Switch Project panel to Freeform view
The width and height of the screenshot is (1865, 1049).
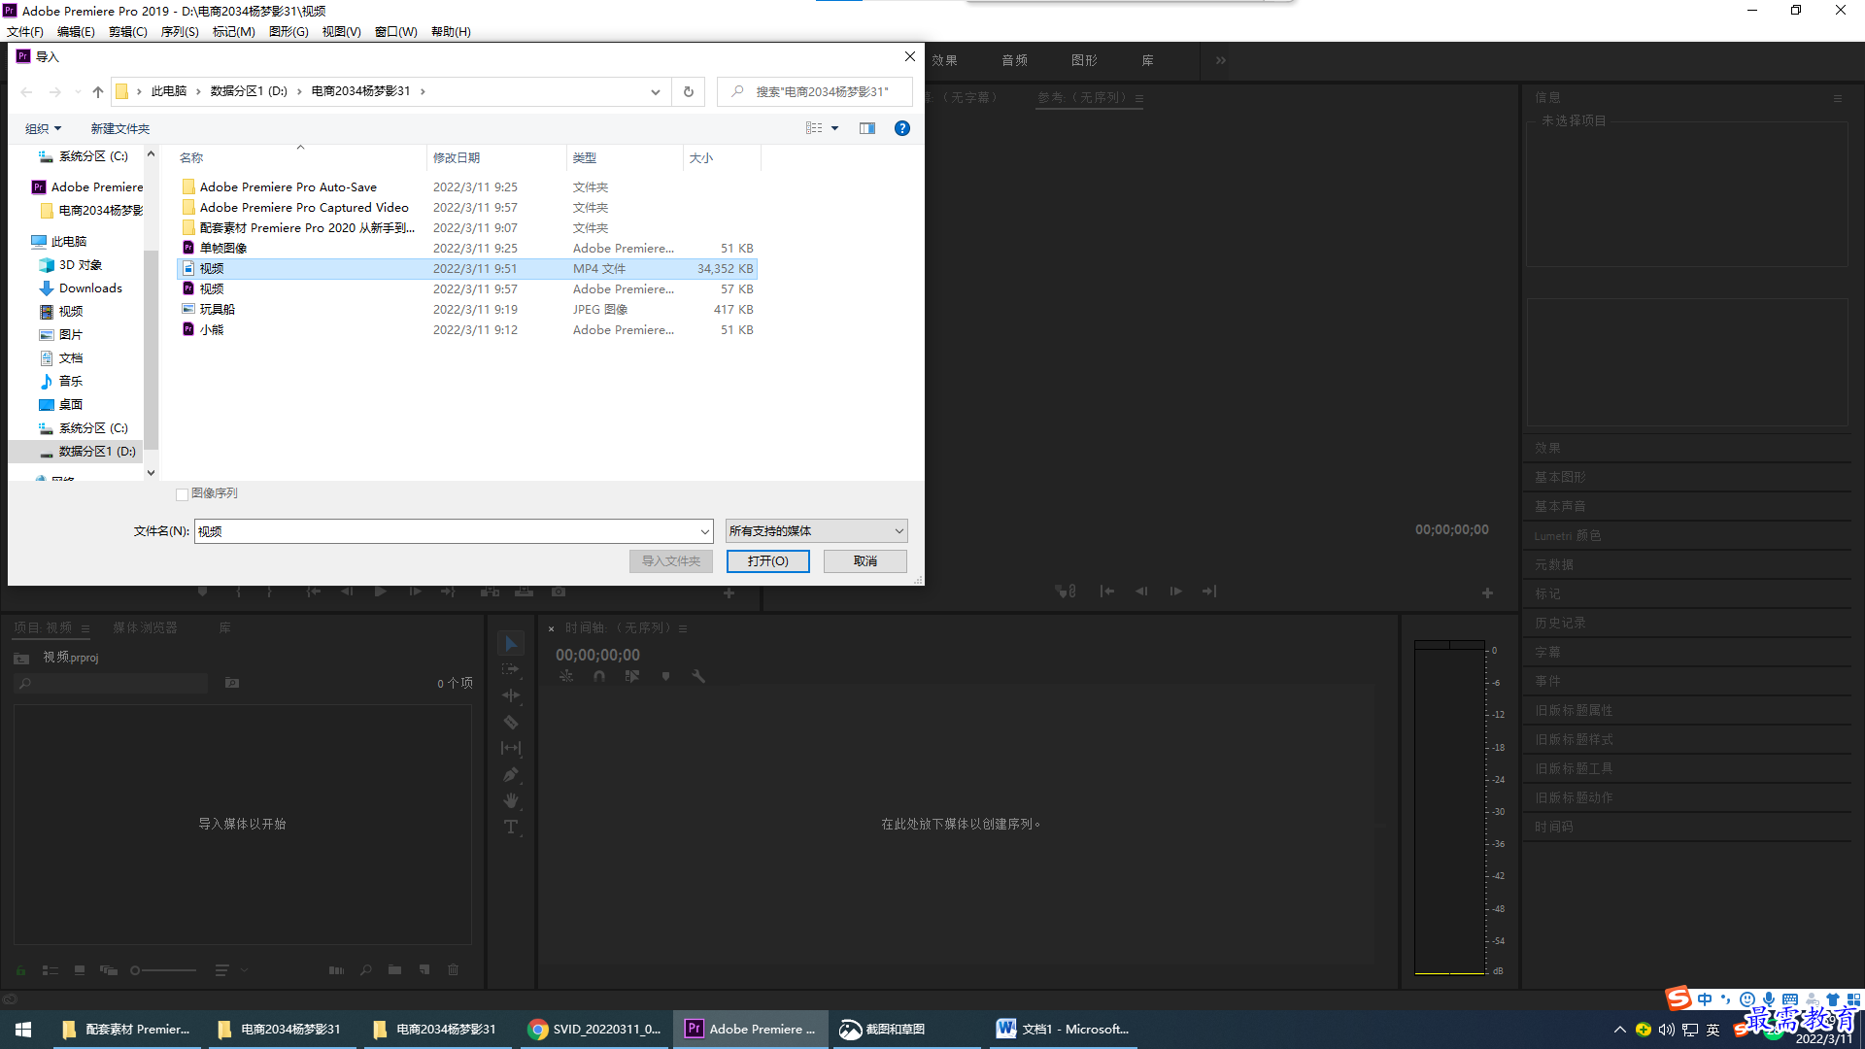tap(109, 969)
